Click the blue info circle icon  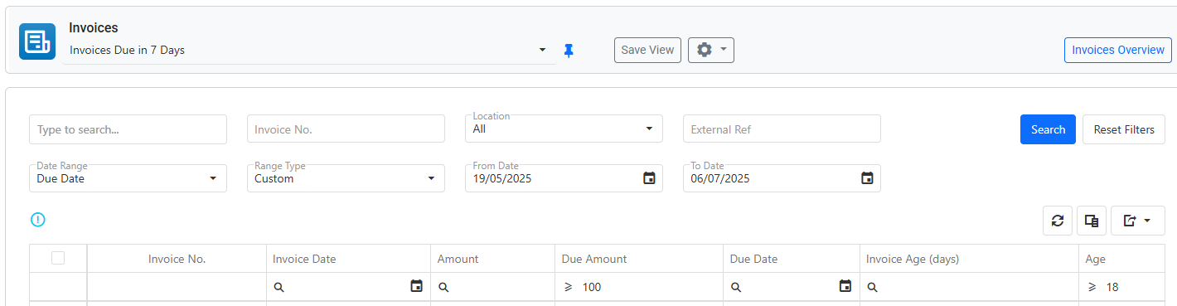tap(38, 220)
